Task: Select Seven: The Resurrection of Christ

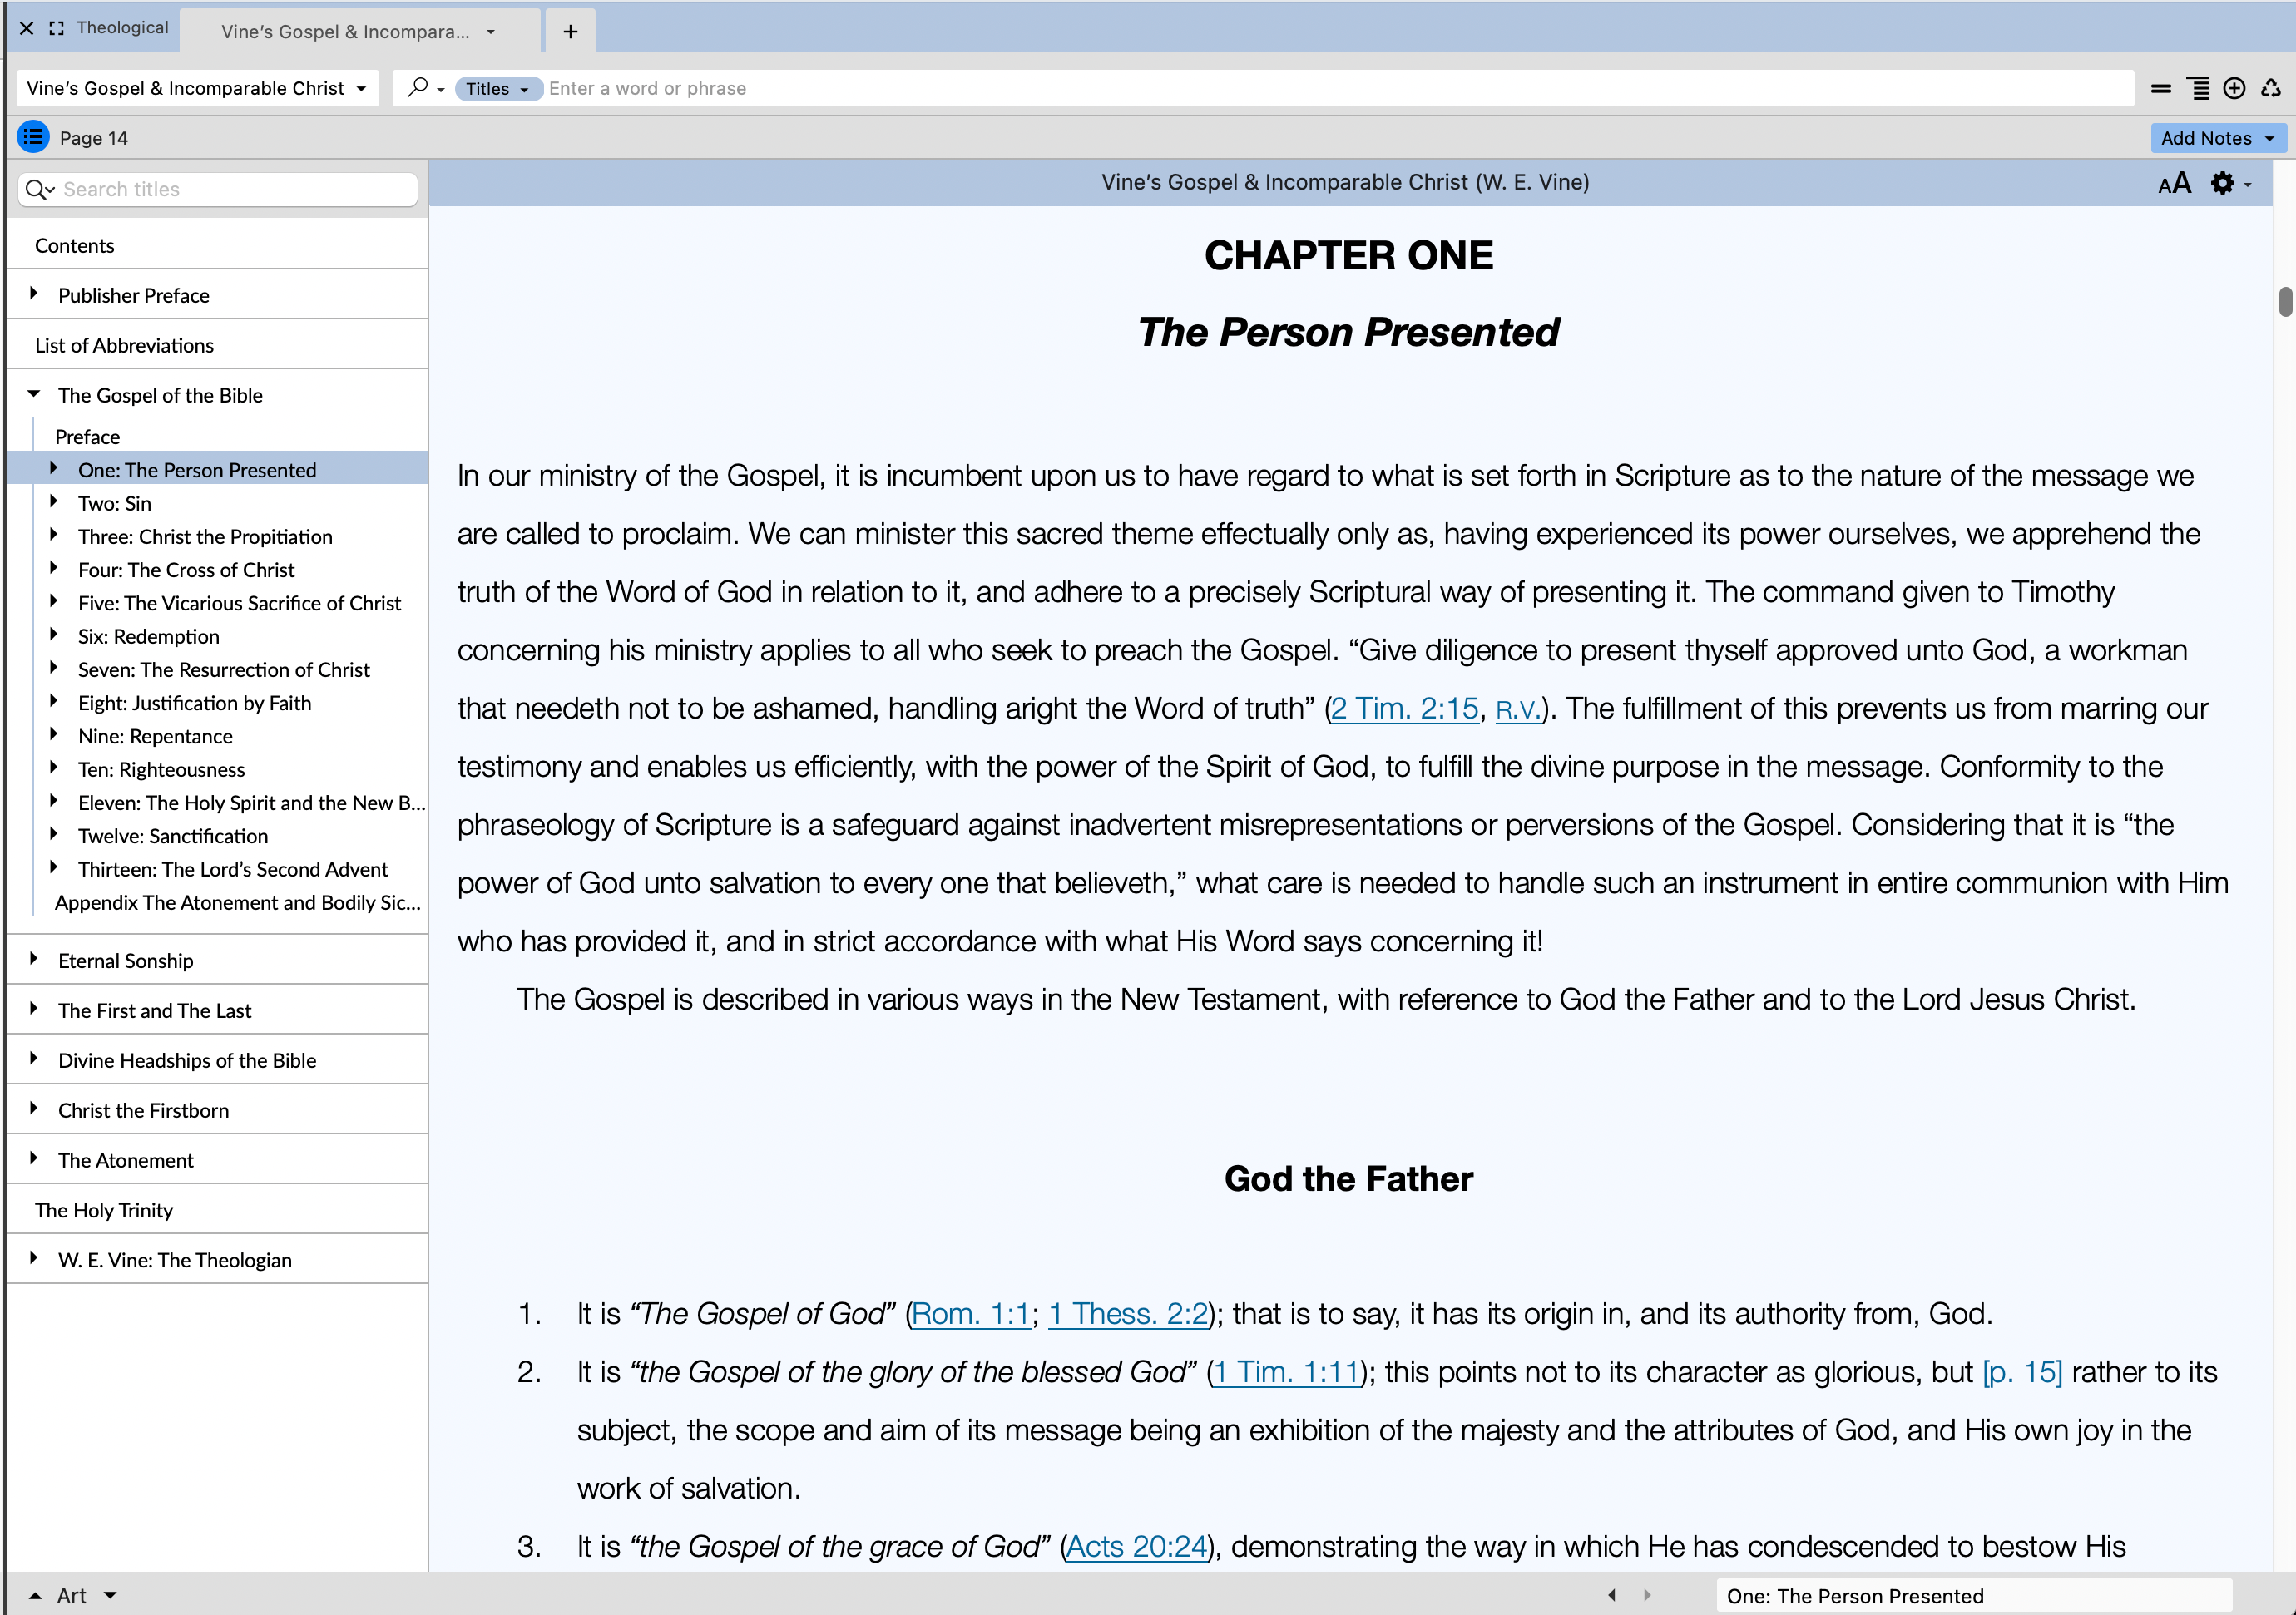Action: pos(224,669)
